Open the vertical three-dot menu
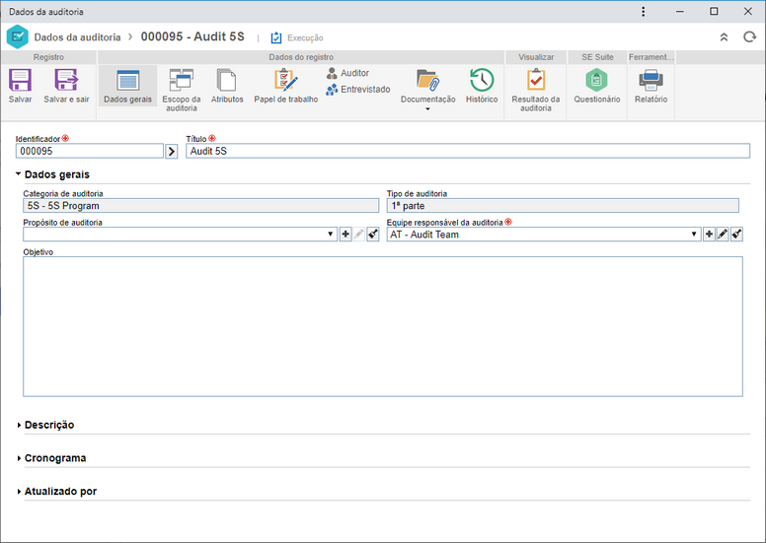 643,11
